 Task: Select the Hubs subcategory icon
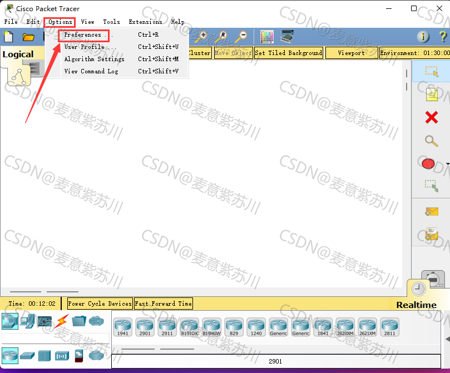tap(44, 356)
